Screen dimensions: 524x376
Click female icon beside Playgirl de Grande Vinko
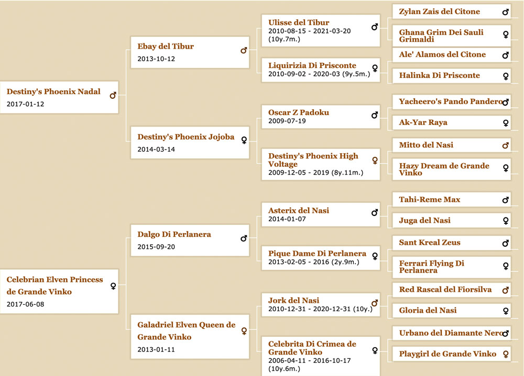coord(506,354)
